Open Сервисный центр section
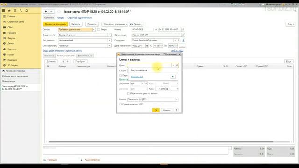The image size is (299, 168). [x=16, y=22]
